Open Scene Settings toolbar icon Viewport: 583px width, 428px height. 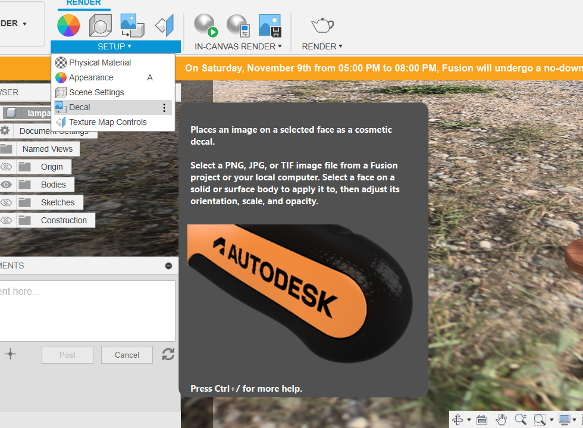click(101, 26)
